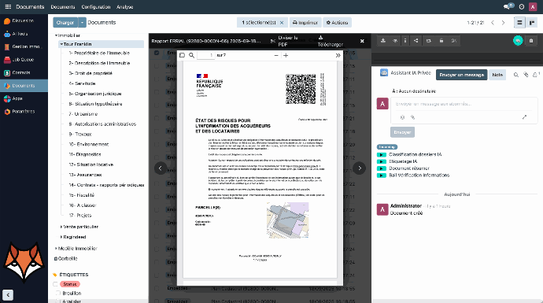This screenshot has width=543, height=303.
Task: Uncheck the selected first document row checkbox
Action: click(x=157, y=53)
